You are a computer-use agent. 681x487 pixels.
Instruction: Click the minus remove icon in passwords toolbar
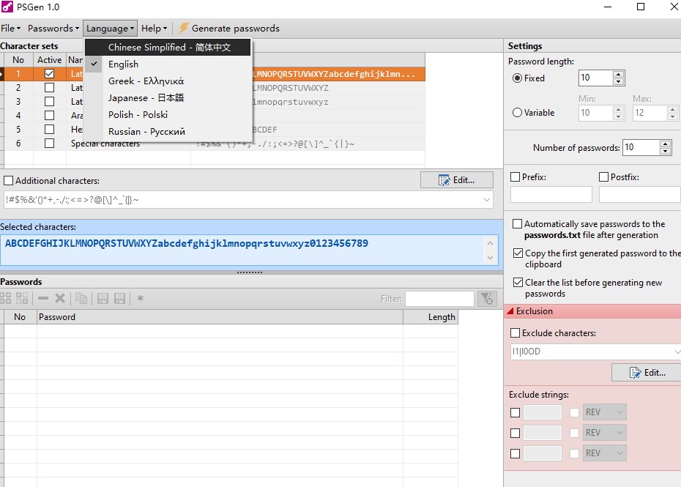click(43, 299)
